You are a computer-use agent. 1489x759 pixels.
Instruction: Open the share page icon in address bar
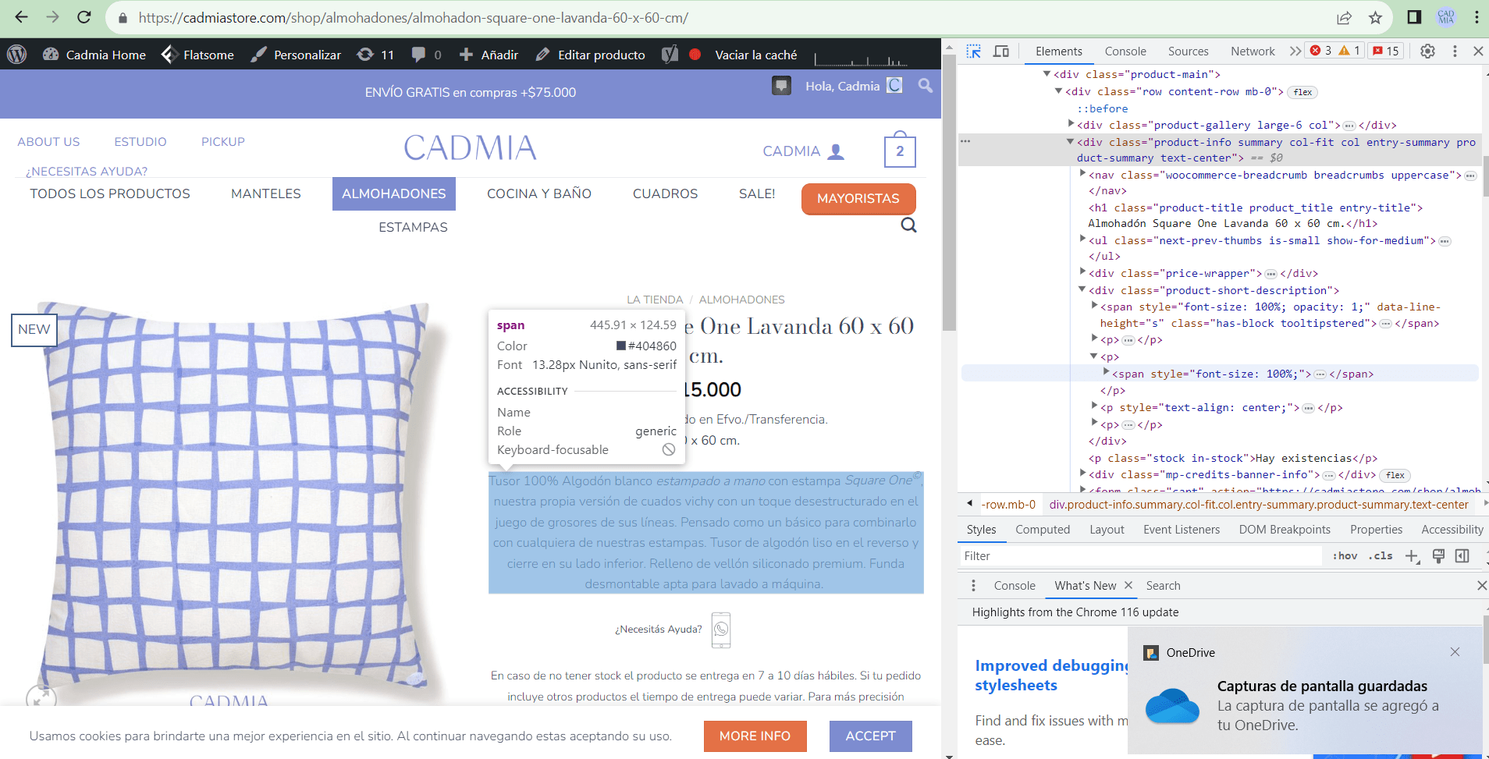pyautogui.click(x=1344, y=17)
